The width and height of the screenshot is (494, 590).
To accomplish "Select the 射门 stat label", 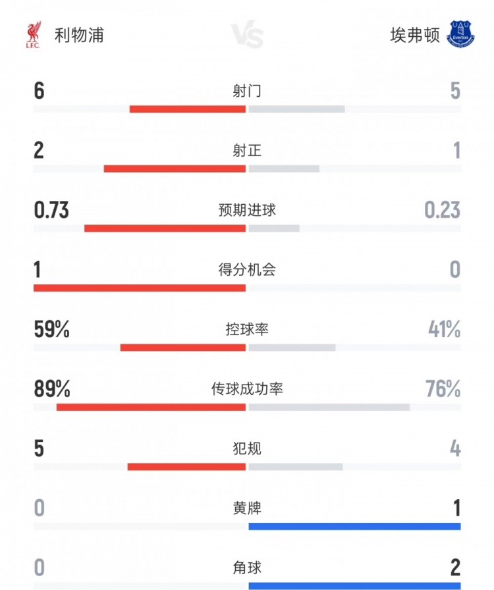I will coord(247,91).
